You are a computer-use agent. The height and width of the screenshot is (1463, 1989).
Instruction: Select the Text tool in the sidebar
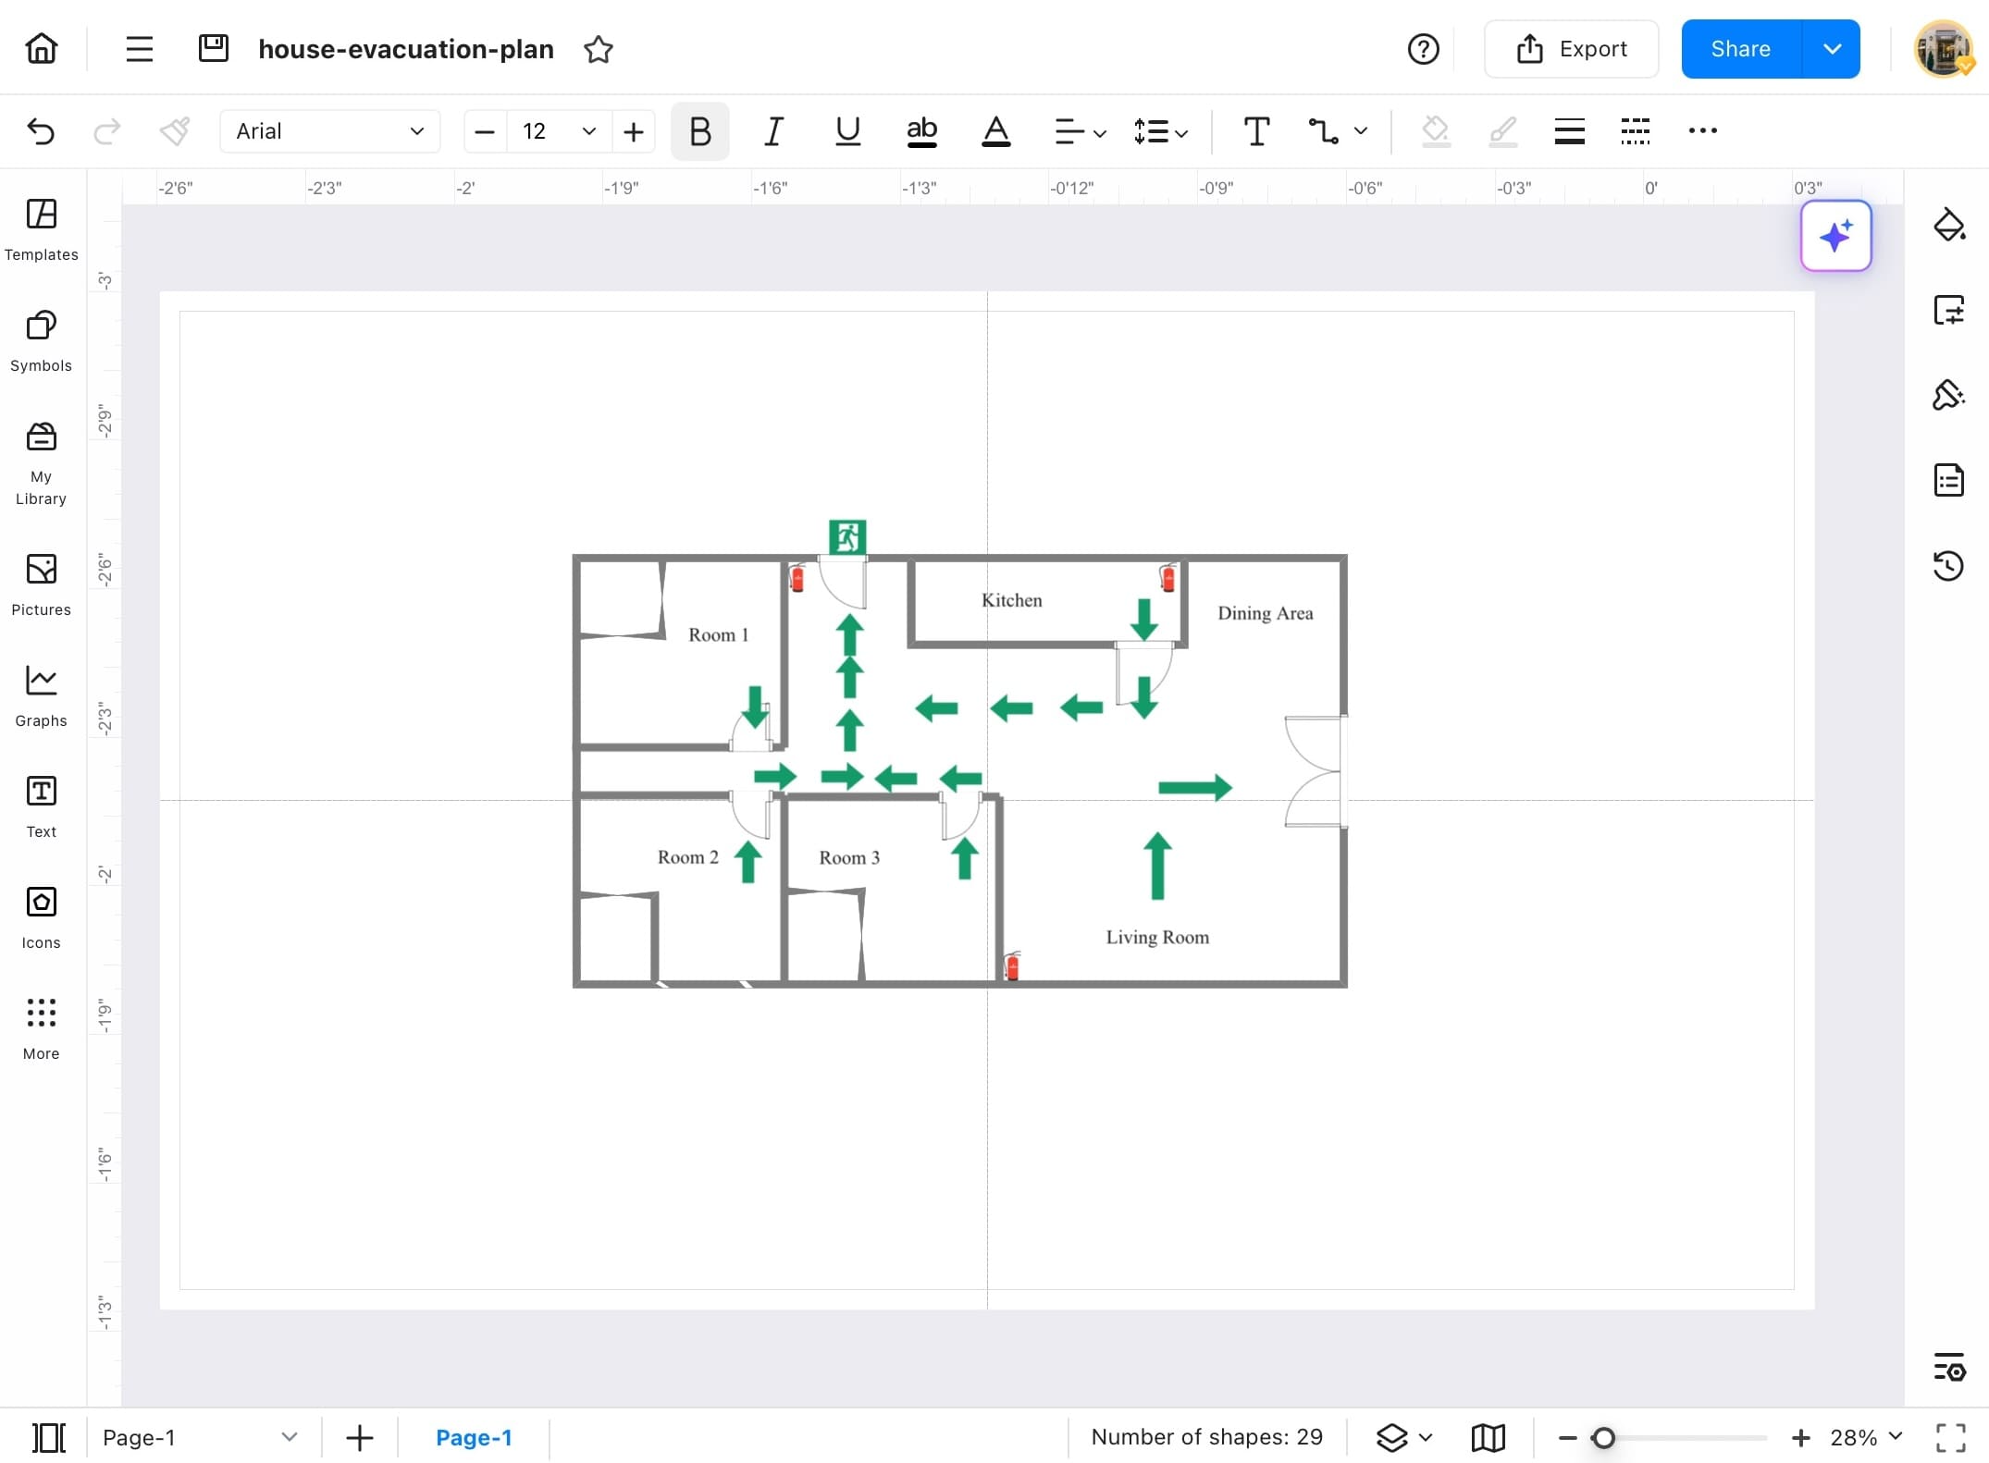coord(41,805)
